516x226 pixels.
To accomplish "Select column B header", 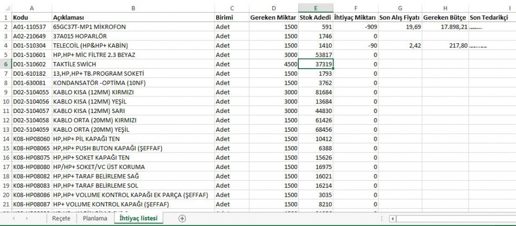I will 133,8.
